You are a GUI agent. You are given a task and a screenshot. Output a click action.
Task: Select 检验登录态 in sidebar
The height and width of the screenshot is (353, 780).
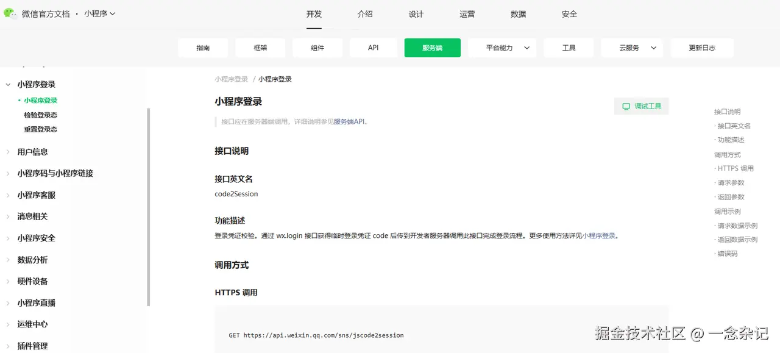pos(41,115)
